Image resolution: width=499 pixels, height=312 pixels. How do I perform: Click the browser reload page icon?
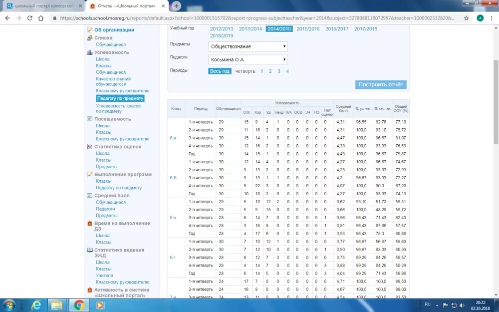tap(29, 18)
